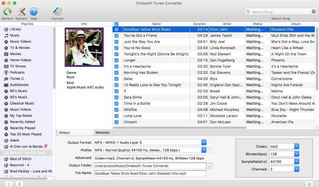The image size is (319, 187).
Task: Click the playlists sidebar vertical scrollbar
Action: (54, 58)
